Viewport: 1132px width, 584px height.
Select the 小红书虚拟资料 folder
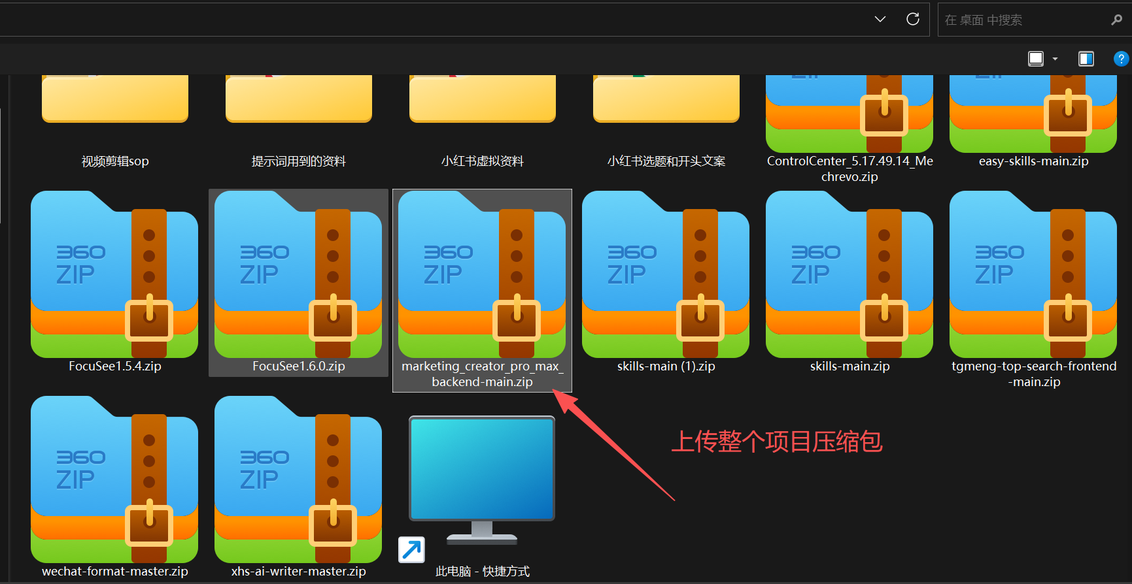coord(482,105)
